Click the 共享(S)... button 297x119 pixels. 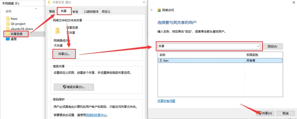(64, 54)
